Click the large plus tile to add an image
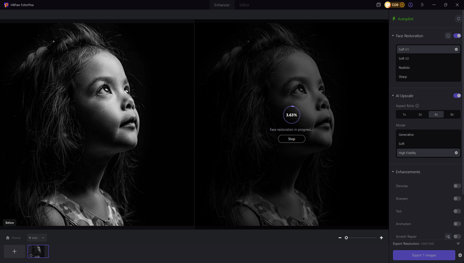The image size is (464, 263). [x=14, y=251]
